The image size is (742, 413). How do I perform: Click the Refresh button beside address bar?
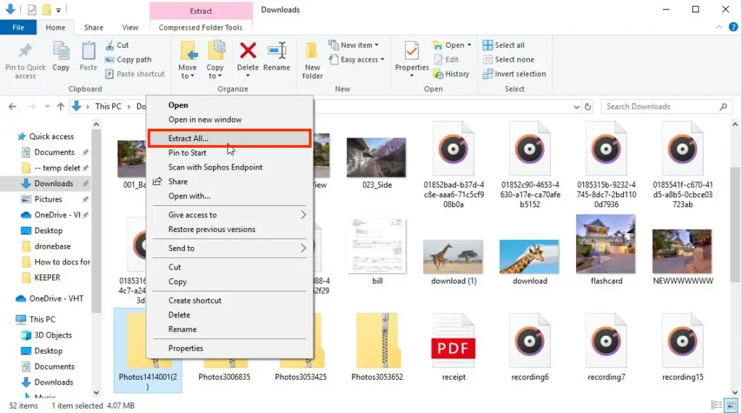click(x=588, y=107)
